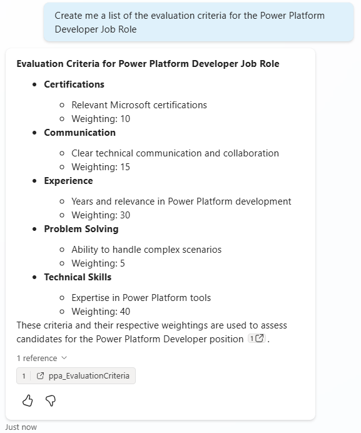Image resolution: width=361 pixels, height=433 pixels.
Task: Select the Communication bullet heading
Action: 79,133
